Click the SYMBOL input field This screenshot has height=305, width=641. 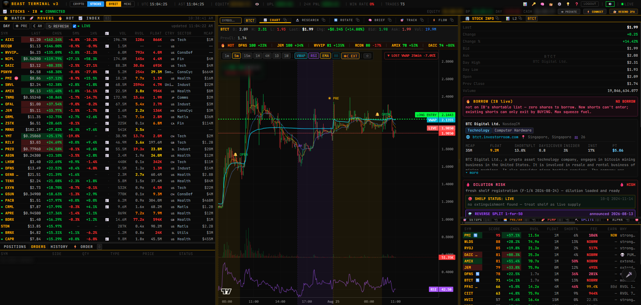pyautogui.click(x=231, y=20)
